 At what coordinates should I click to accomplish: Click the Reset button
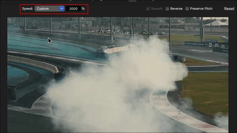(229, 9)
